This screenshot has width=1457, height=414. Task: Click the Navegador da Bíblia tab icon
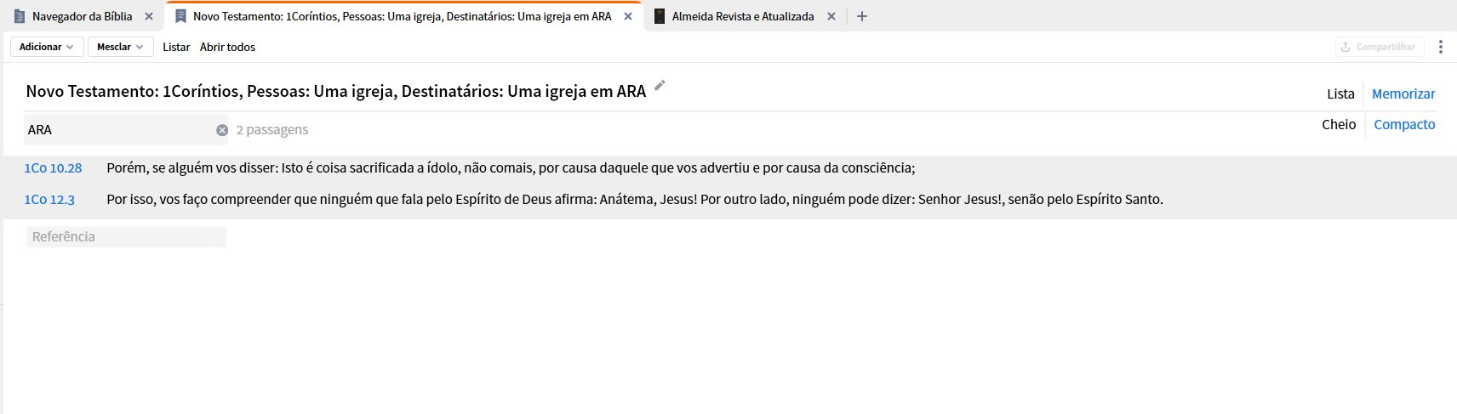coord(20,16)
